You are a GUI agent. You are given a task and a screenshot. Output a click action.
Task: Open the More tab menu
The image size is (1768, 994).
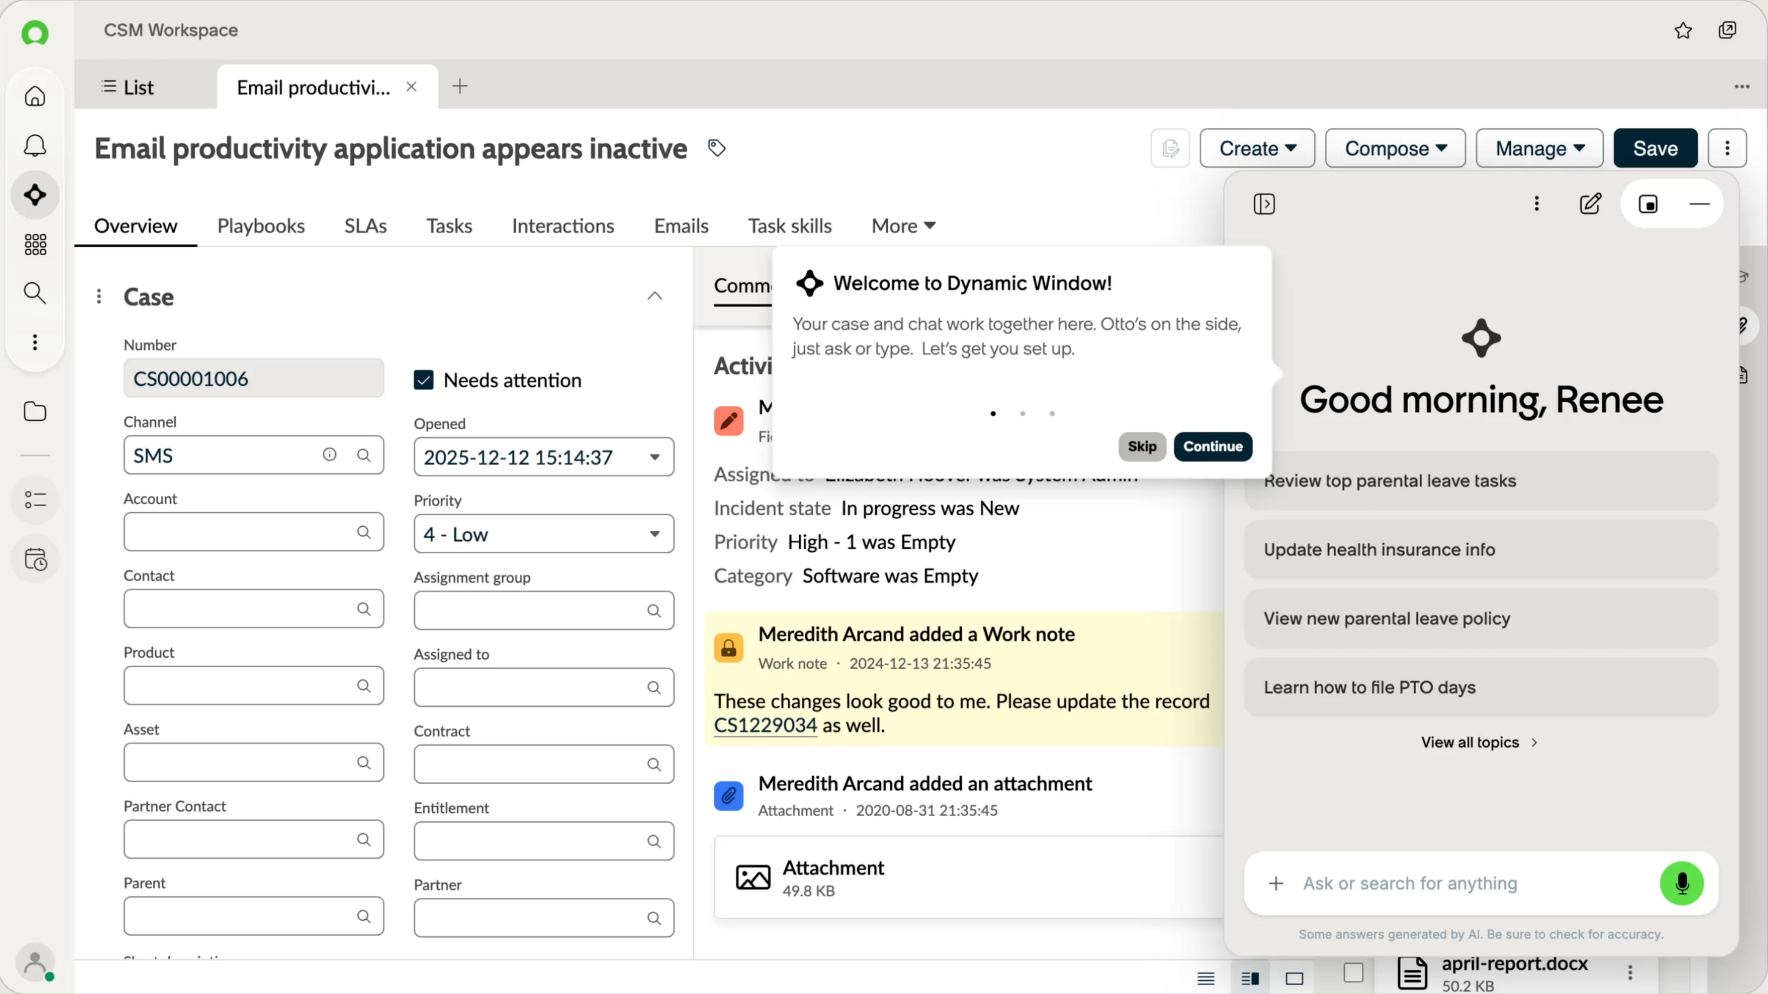coord(903,226)
